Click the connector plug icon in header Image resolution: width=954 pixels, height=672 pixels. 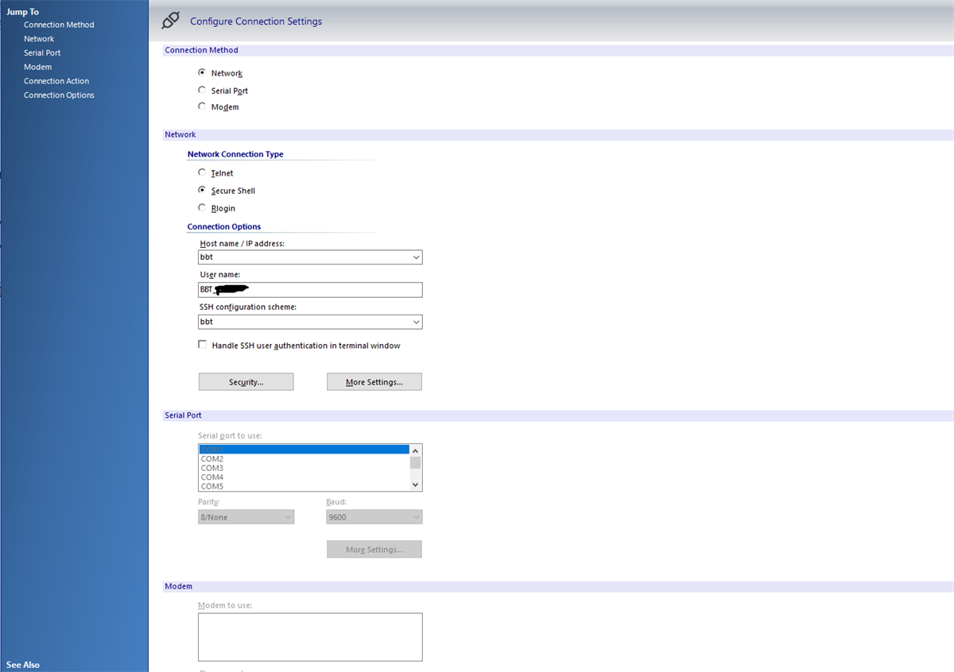coord(171,21)
